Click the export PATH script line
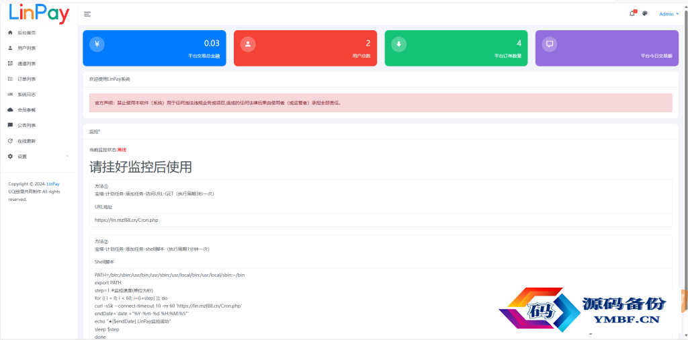688x340 pixels. 108,282
